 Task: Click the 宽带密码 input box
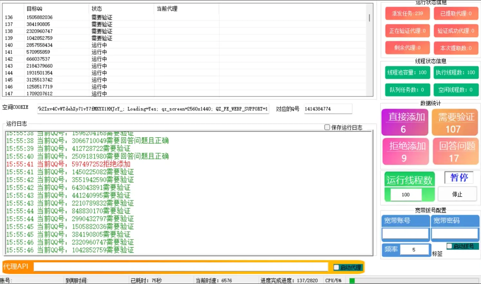click(x=455, y=234)
